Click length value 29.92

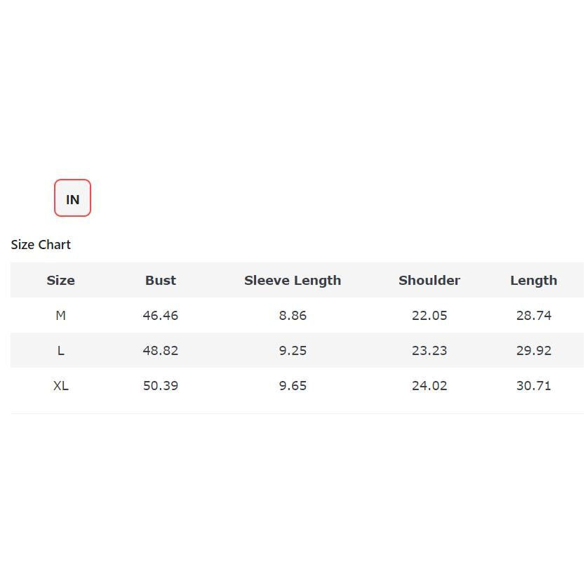pos(534,351)
